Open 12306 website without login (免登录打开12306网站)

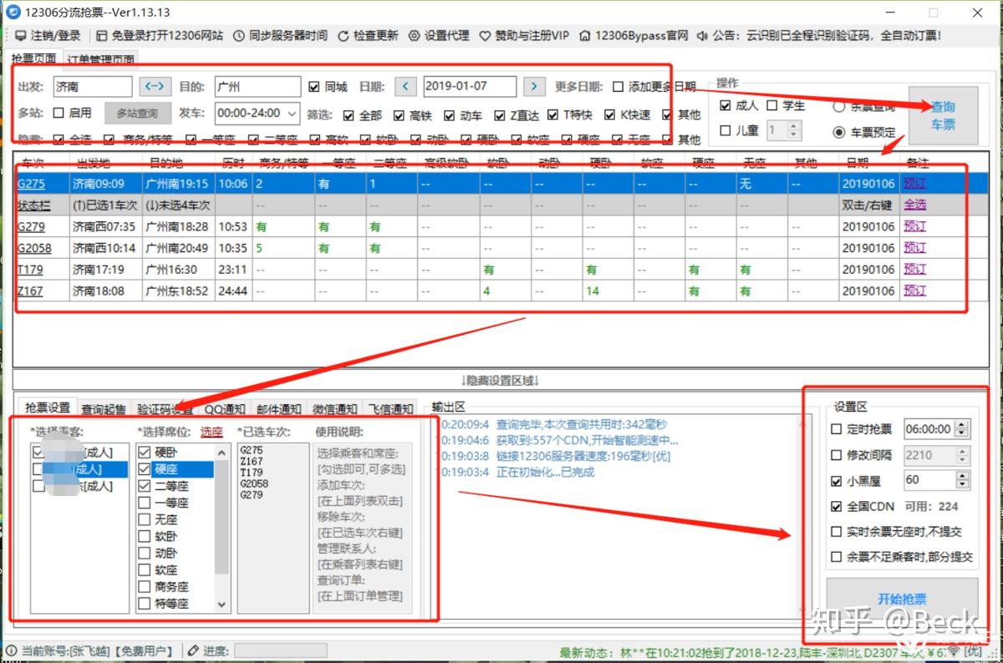point(159,36)
